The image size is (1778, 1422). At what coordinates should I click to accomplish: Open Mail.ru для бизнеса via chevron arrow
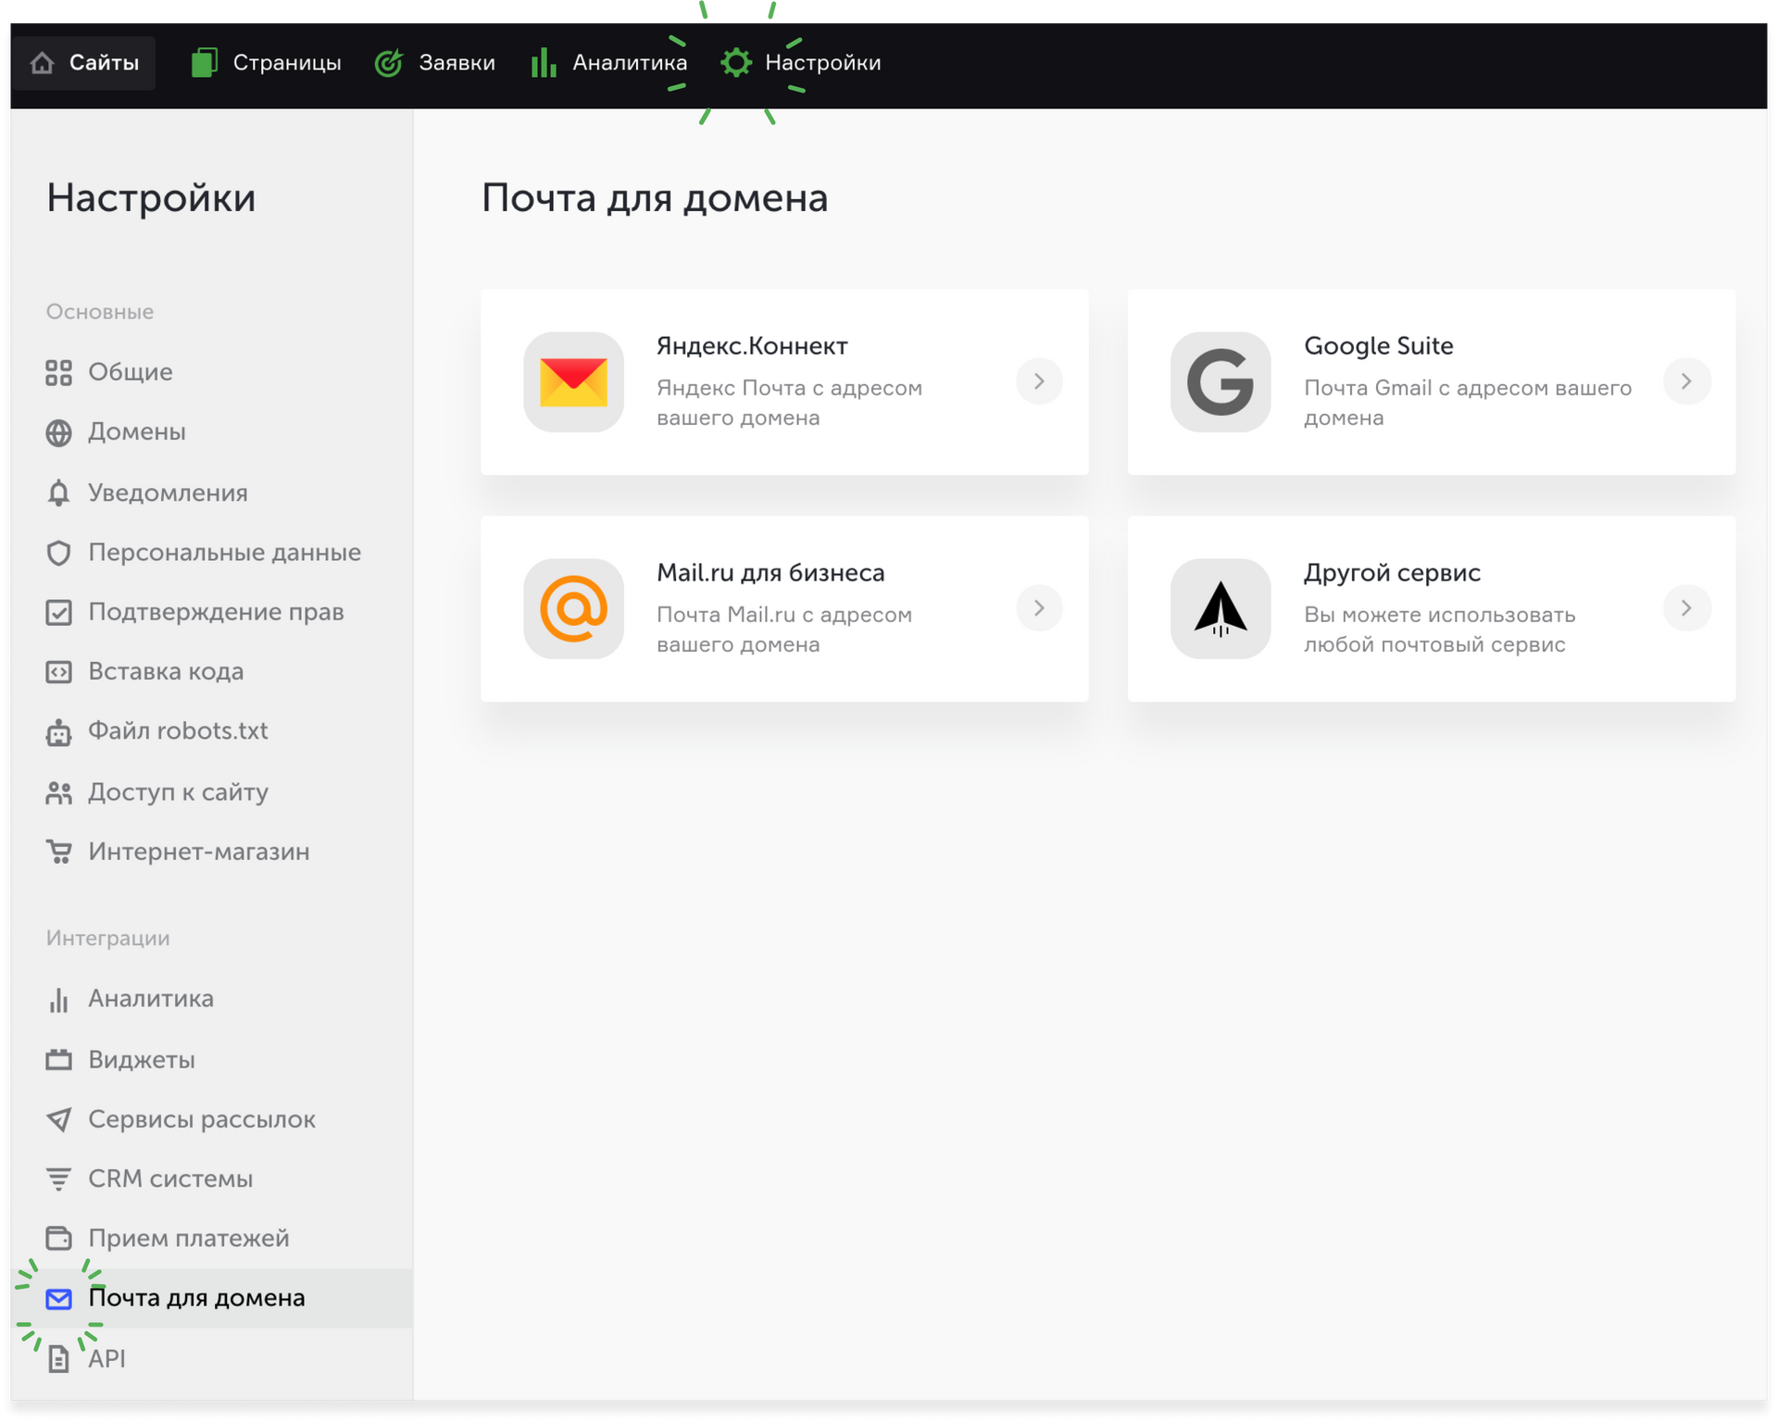[x=1039, y=608]
